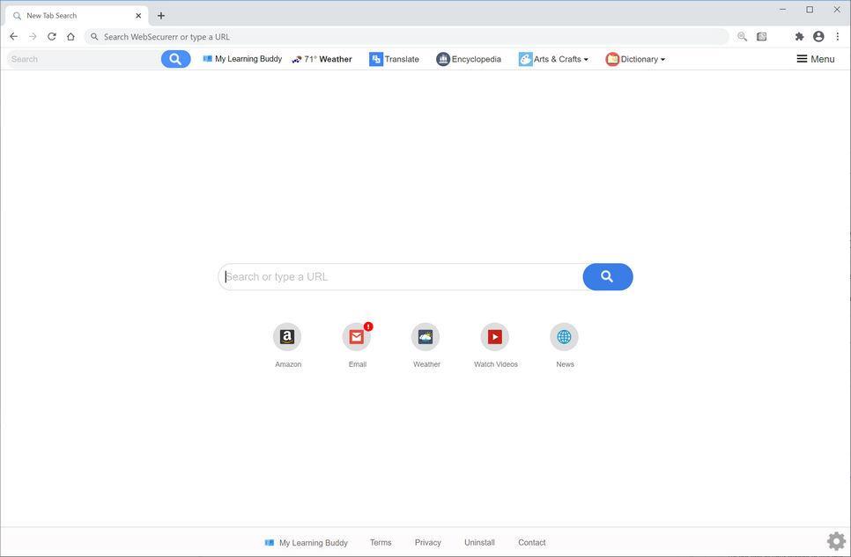Click the zoom magnifier icon in the address bar
Image resolution: width=851 pixels, height=557 pixels.
coord(742,36)
